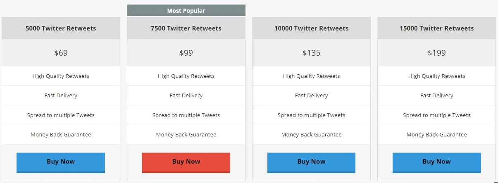Click Fast Delivery in the 15000 Retweets plan
Viewport: 498px width, 183px height.
[x=436, y=96]
